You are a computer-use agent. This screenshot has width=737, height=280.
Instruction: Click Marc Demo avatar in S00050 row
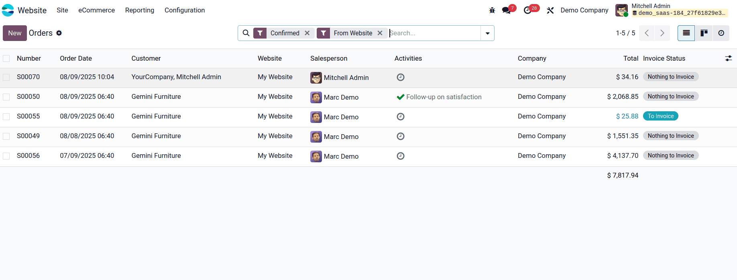tap(316, 97)
